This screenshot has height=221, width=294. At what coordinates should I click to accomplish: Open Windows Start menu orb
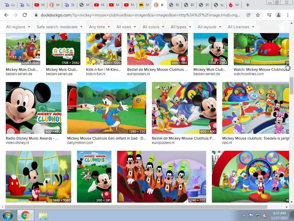(7, 215)
